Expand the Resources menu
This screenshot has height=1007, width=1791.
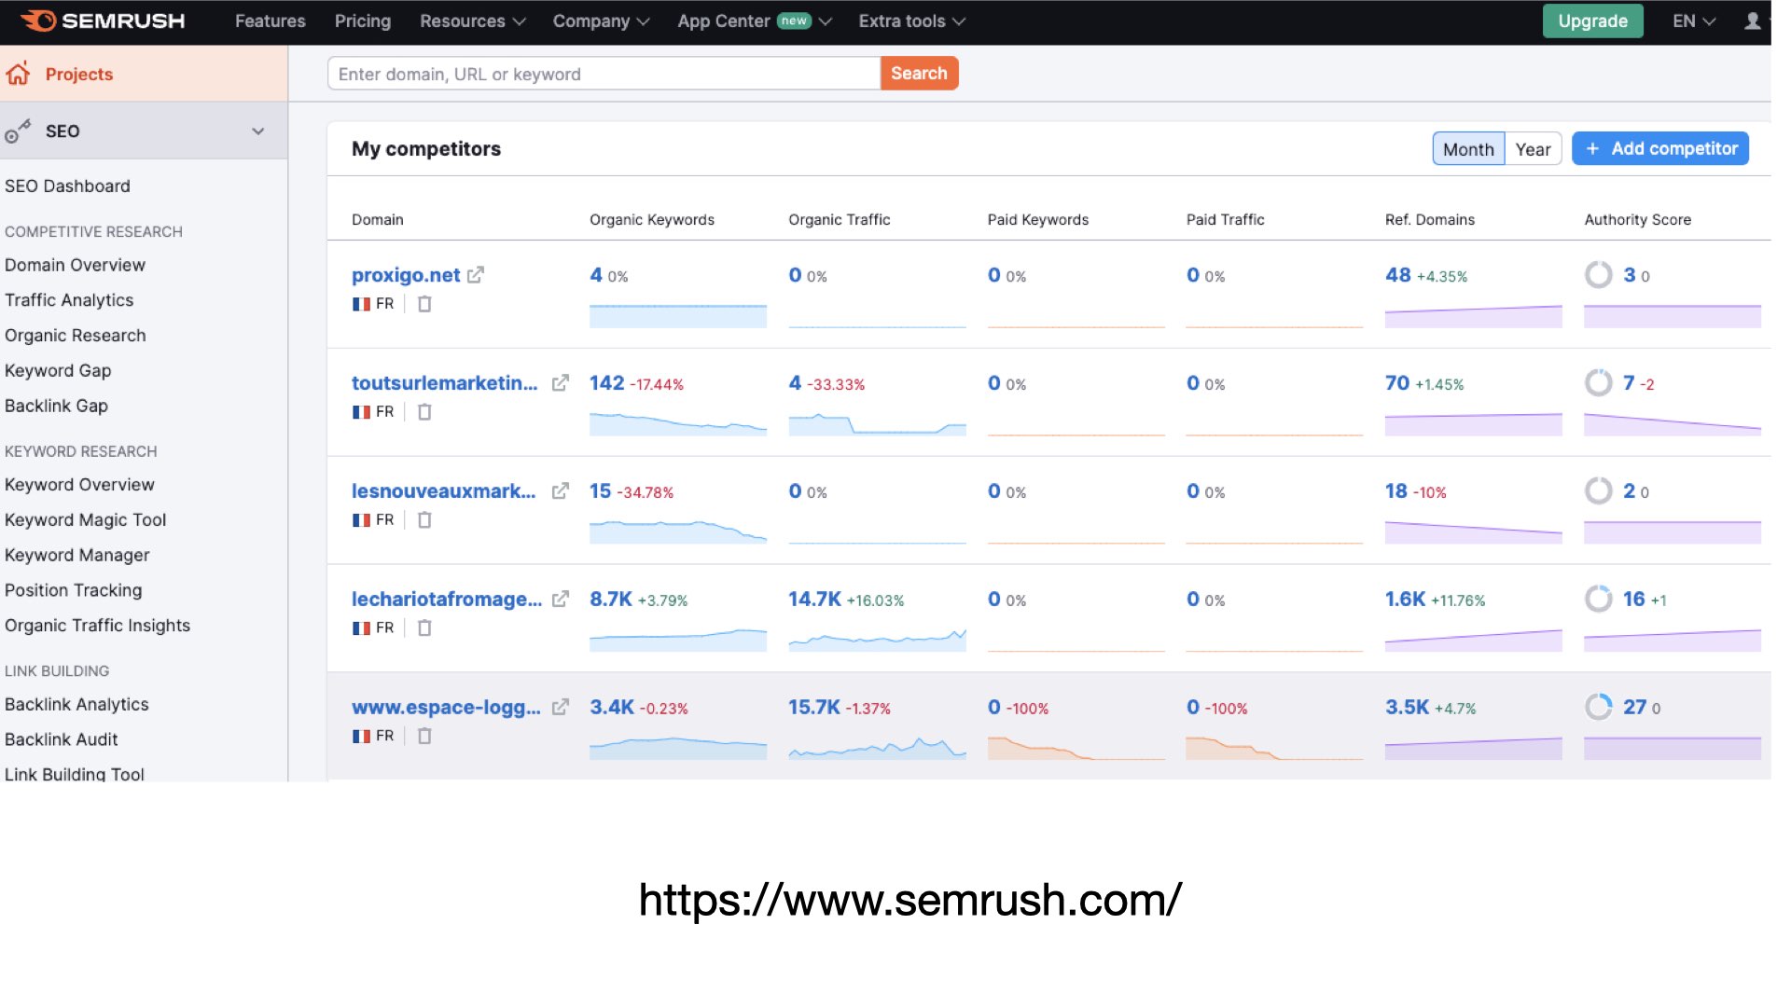[472, 21]
